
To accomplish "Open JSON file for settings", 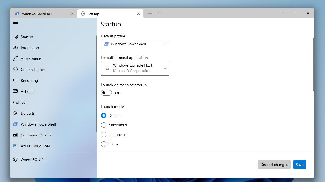I will click(x=33, y=160).
